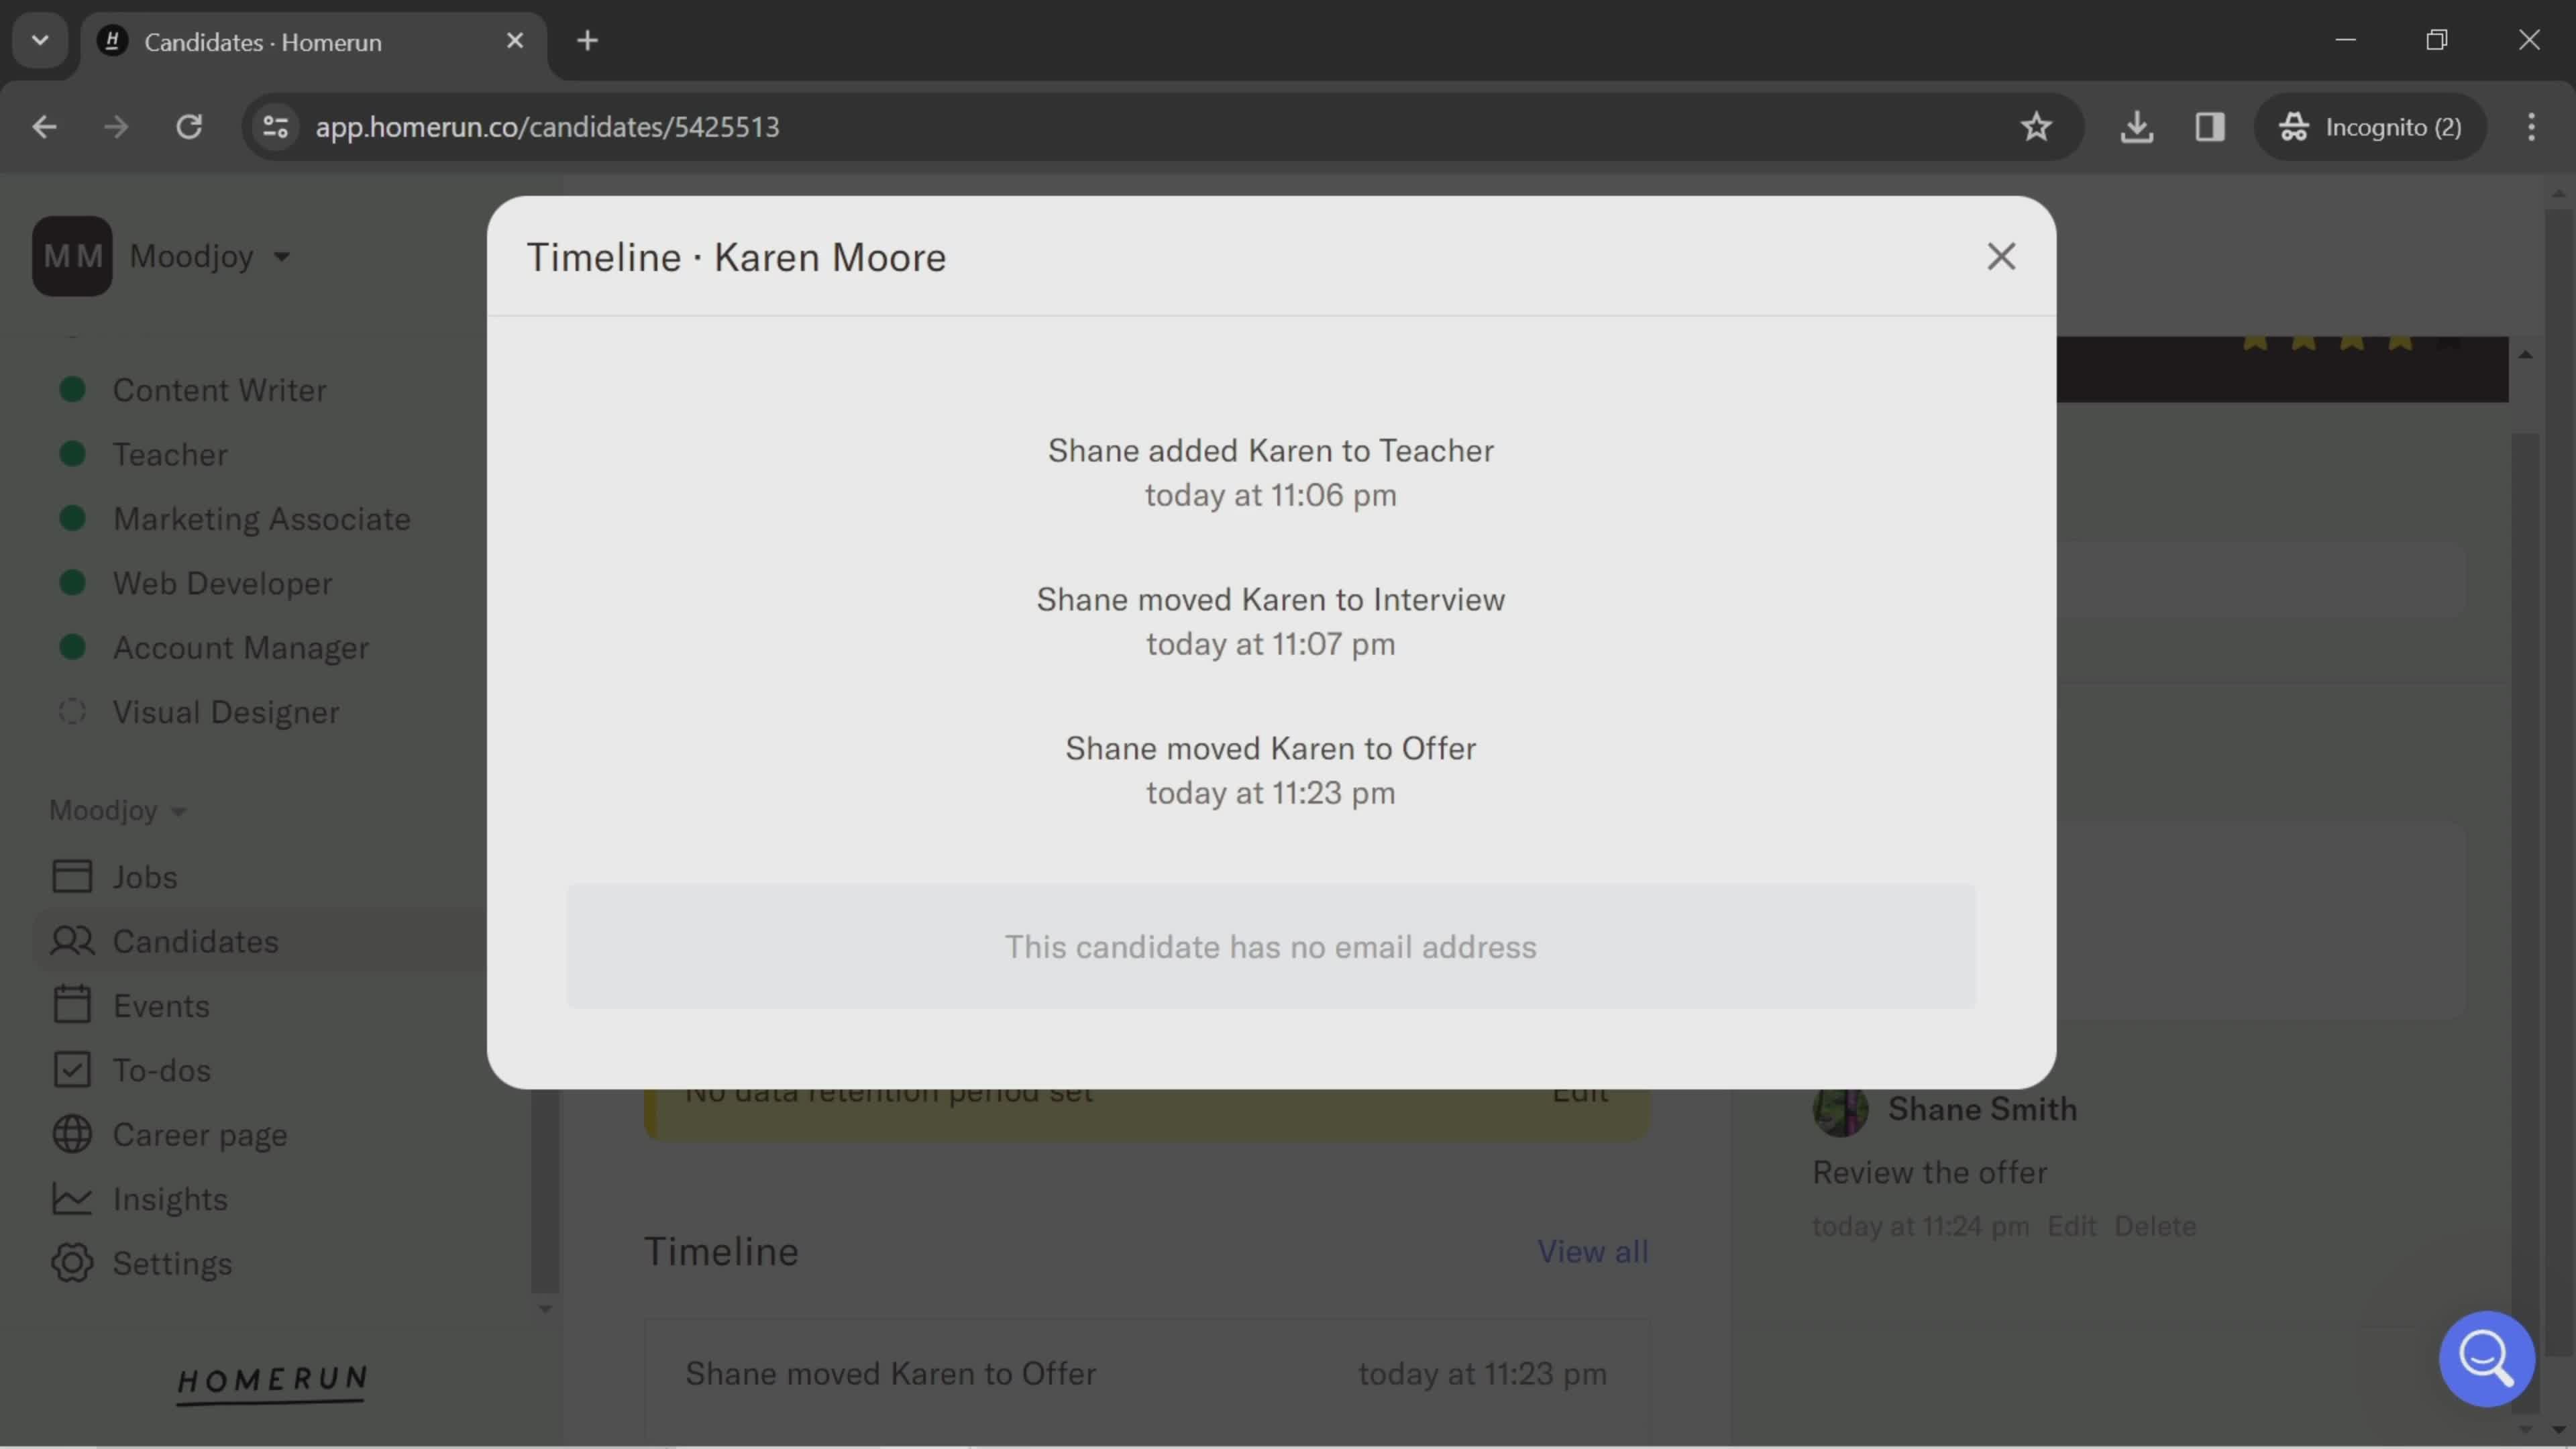
Task: Open the support chat bubble
Action: [2486, 1358]
